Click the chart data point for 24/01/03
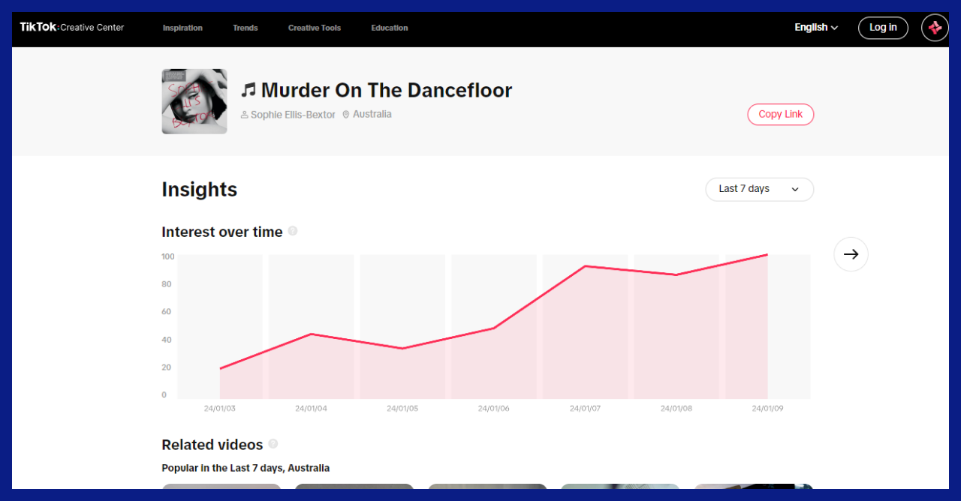 point(220,368)
